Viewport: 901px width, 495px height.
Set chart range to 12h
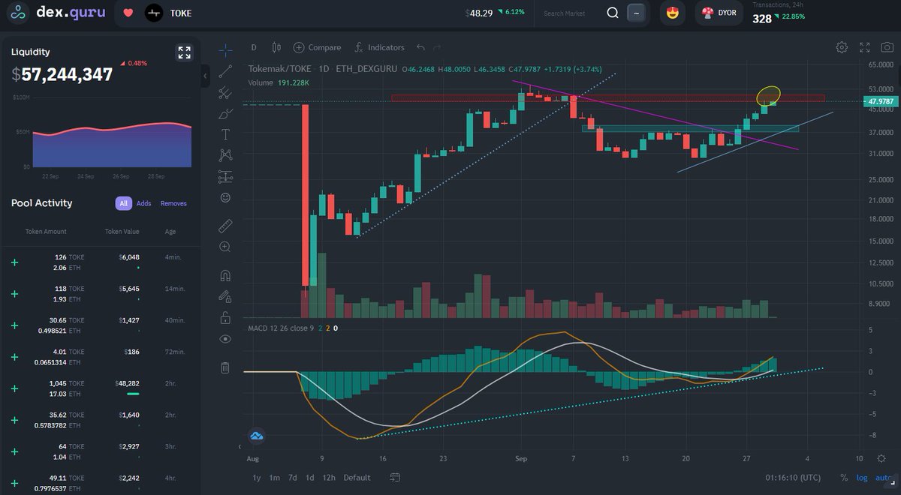coord(329,478)
